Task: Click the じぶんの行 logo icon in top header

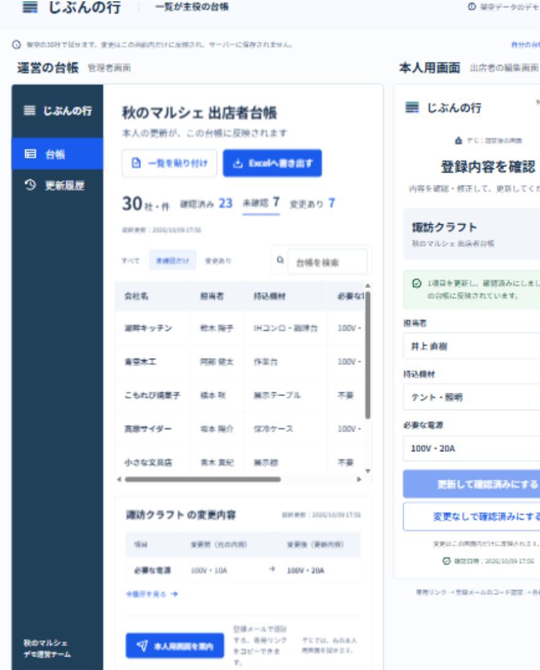Action: coord(29,7)
